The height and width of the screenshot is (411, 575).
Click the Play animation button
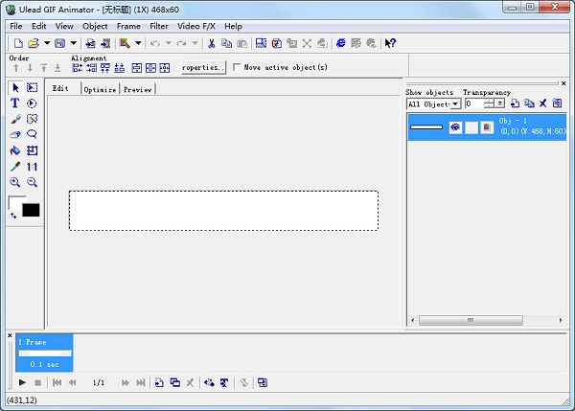(x=22, y=383)
